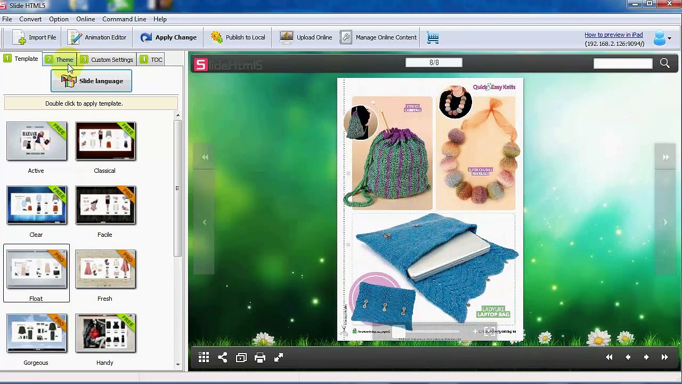
Task: Switch to the Template tab
Action: pyautogui.click(x=21, y=59)
